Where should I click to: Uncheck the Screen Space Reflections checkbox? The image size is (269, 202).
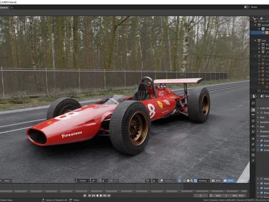coord(261,145)
